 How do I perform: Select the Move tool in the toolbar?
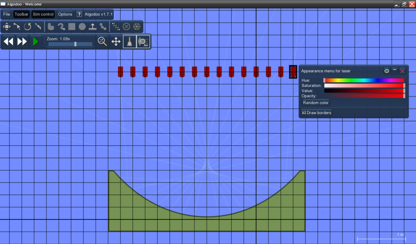[x=7, y=27]
